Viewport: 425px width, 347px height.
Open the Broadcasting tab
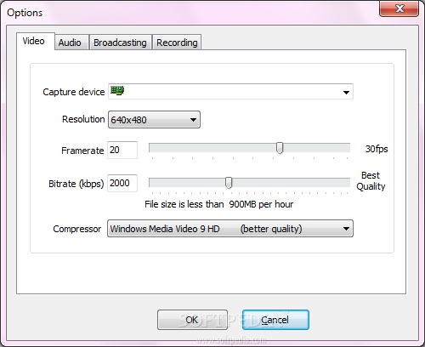pyautogui.click(x=121, y=43)
